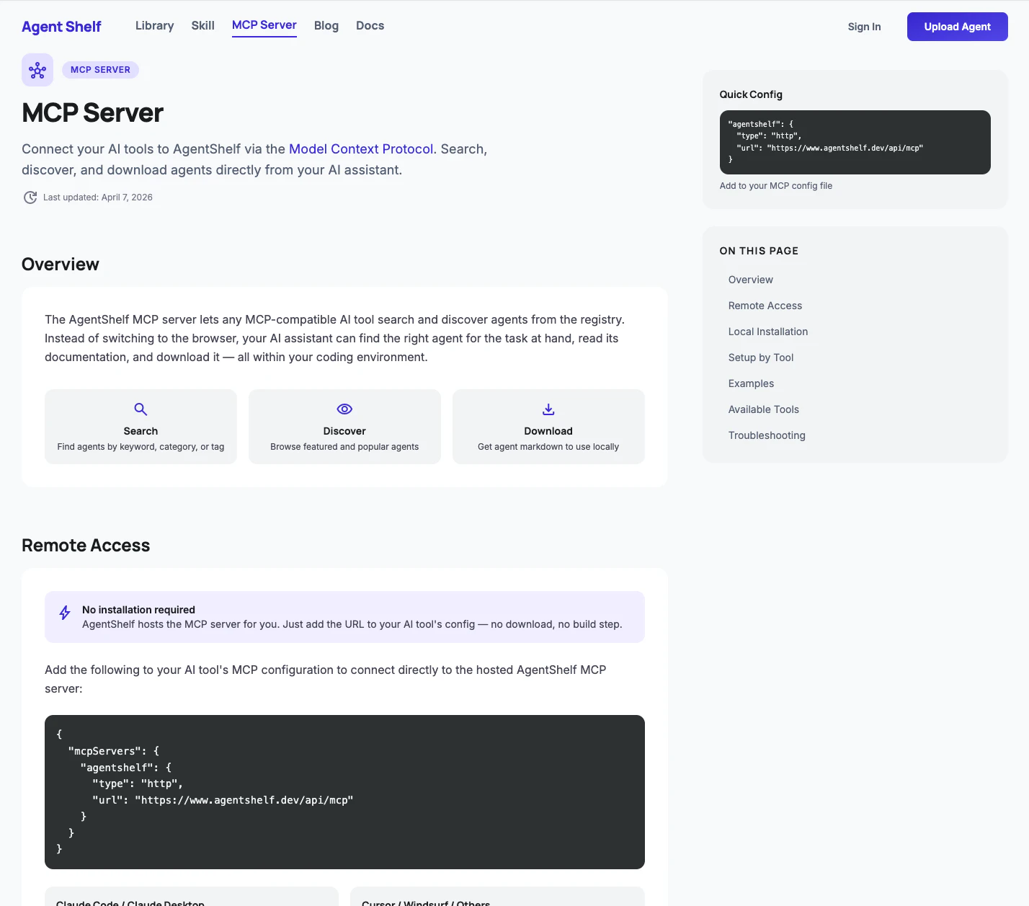Open the Library nav item

click(155, 26)
